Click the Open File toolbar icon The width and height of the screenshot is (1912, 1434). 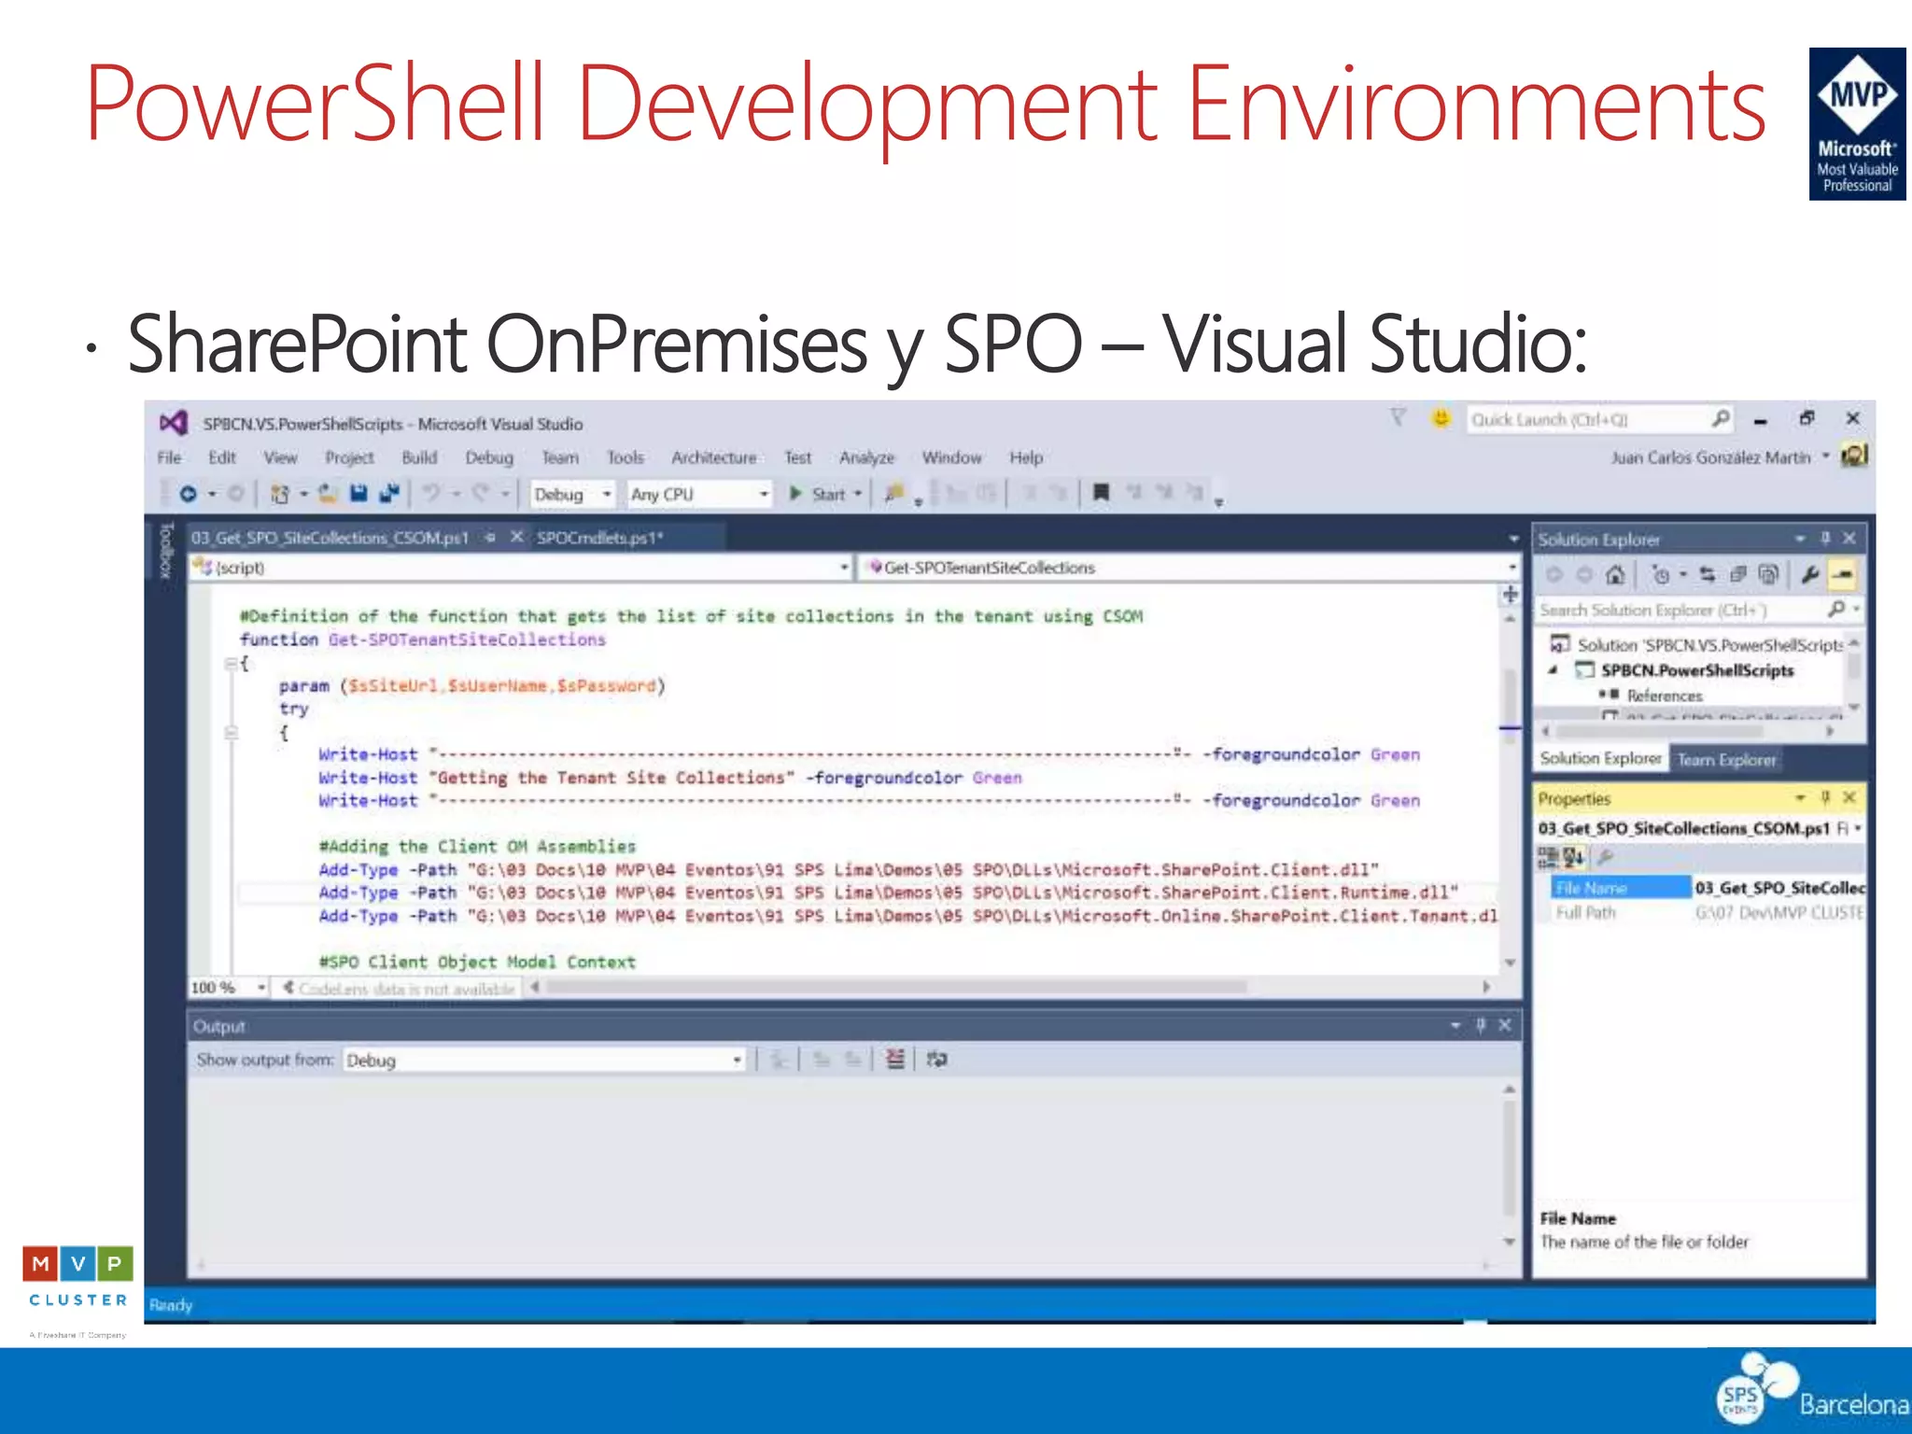[x=328, y=494]
